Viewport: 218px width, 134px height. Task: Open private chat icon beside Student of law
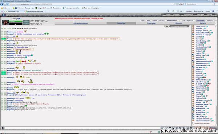point(193,35)
